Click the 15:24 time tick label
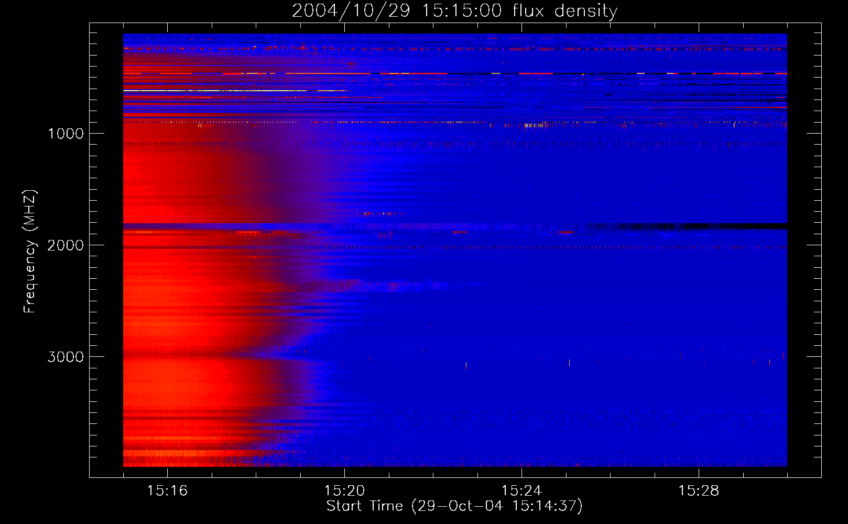The height and width of the screenshot is (524, 848). [521, 491]
